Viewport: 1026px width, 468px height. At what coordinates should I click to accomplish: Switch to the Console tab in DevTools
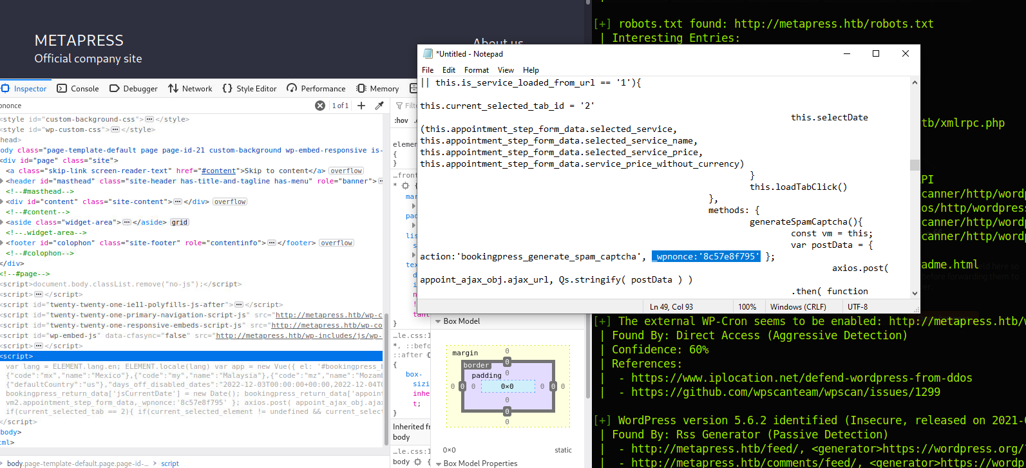pyautogui.click(x=78, y=89)
